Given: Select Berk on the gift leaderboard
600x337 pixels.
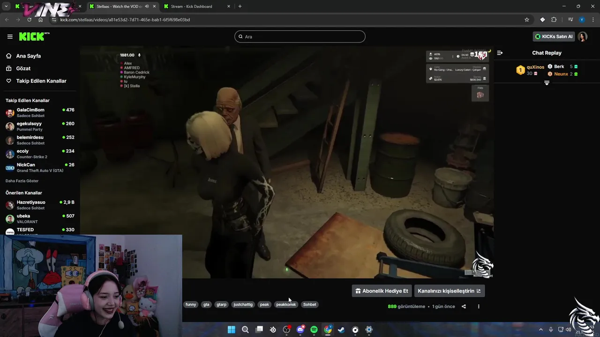Looking at the screenshot, I should click(562, 66).
